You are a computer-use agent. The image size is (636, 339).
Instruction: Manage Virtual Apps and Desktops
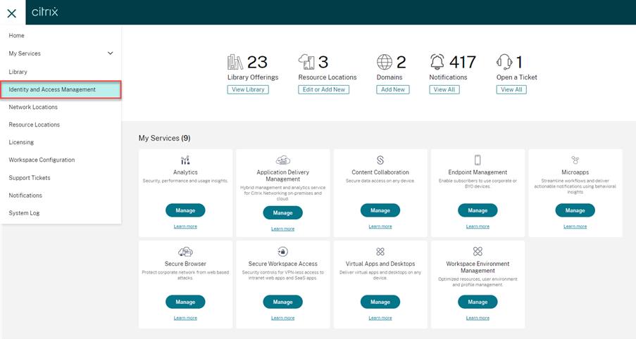(x=380, y=302)
